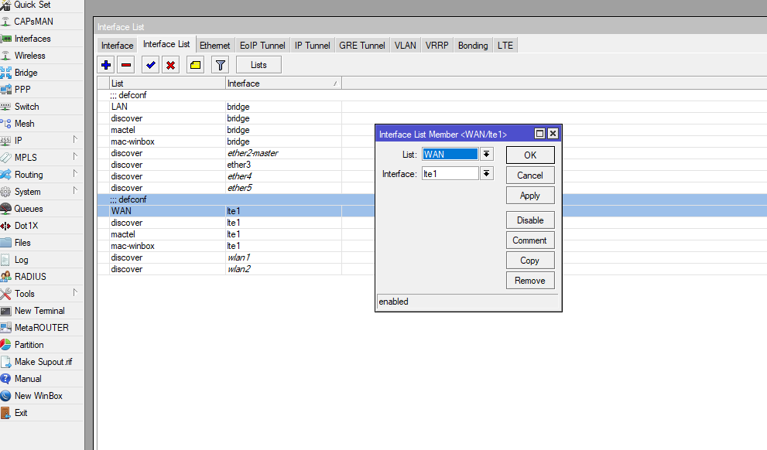
Task: Click OK in Interface List Member dialog
Action: click(x=530, y=155)
